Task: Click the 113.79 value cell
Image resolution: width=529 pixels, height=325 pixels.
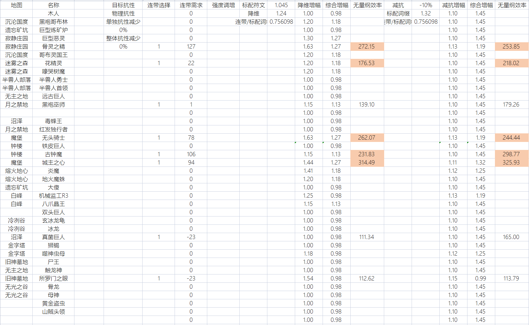Action: (x=512, y=278)
